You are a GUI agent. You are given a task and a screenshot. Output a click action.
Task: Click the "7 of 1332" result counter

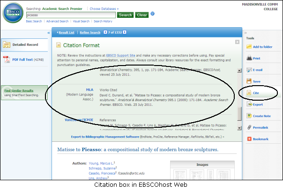point(115,32)
